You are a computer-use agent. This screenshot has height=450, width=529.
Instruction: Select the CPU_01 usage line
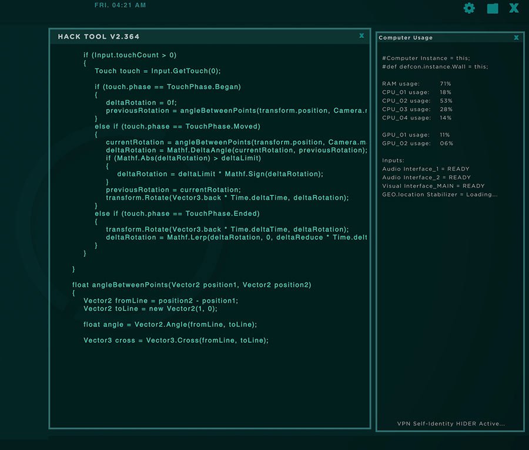click(416, 92)
